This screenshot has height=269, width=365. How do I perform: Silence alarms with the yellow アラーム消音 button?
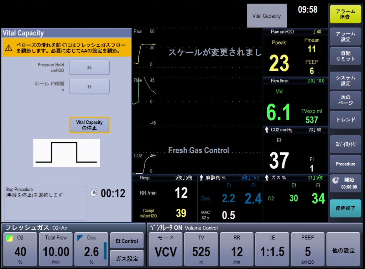(x=345, y=14)
